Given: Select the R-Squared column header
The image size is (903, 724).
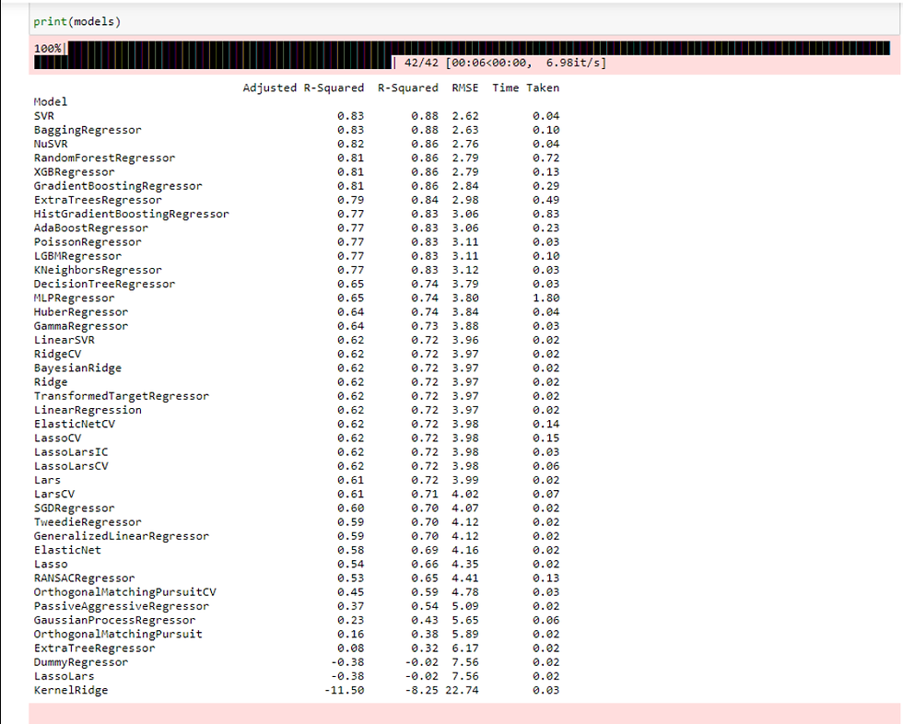Looking at the screenshot, I should 407,88.
